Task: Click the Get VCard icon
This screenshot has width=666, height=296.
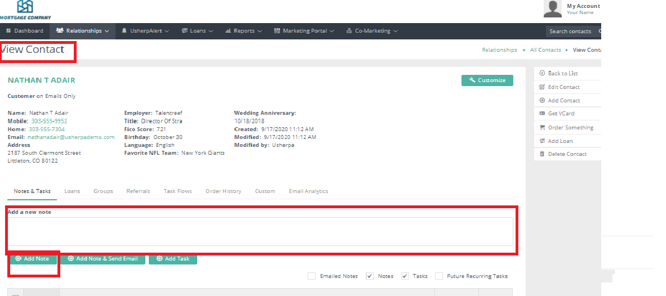Action: point(542,114)
